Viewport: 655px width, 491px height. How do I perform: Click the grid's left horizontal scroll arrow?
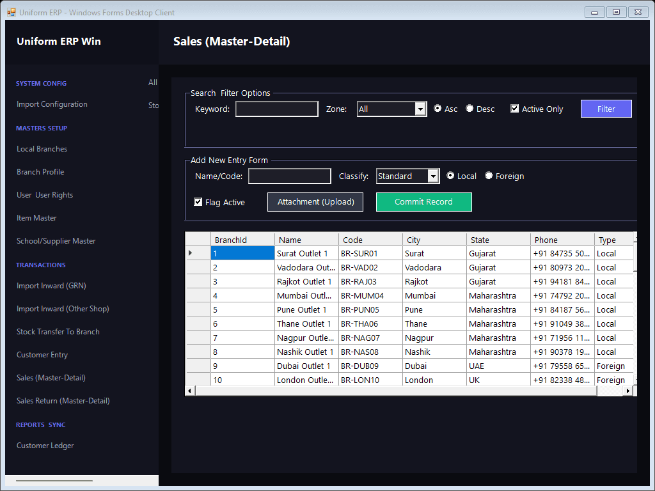pyautogui.click(x=189, y=391)
